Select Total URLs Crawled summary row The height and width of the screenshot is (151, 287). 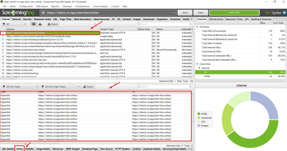coord(240,43)
